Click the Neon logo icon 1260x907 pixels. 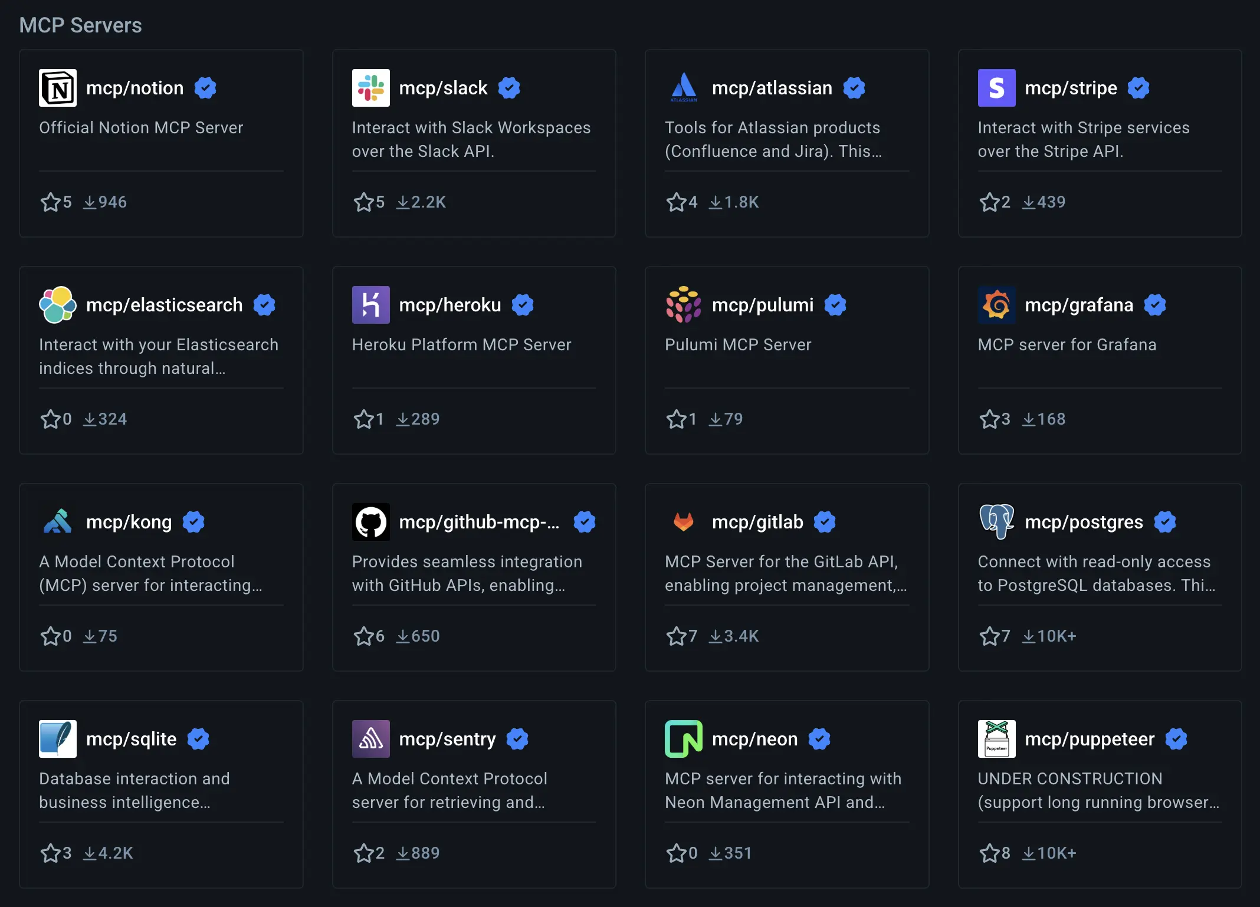pyautogui.click(x=684, y=739)
